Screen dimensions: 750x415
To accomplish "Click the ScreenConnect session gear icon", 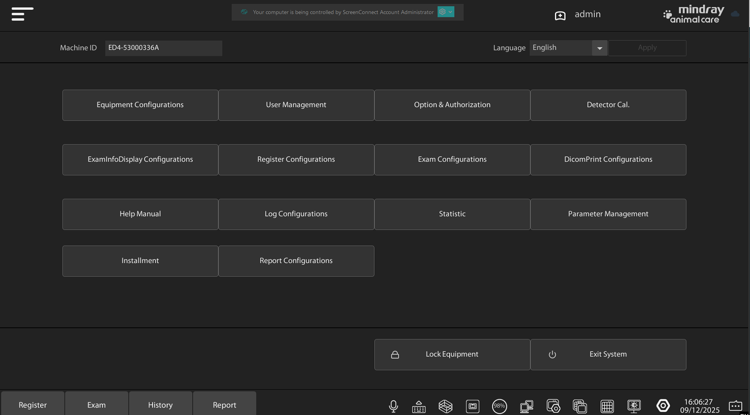I will point(442,12).
